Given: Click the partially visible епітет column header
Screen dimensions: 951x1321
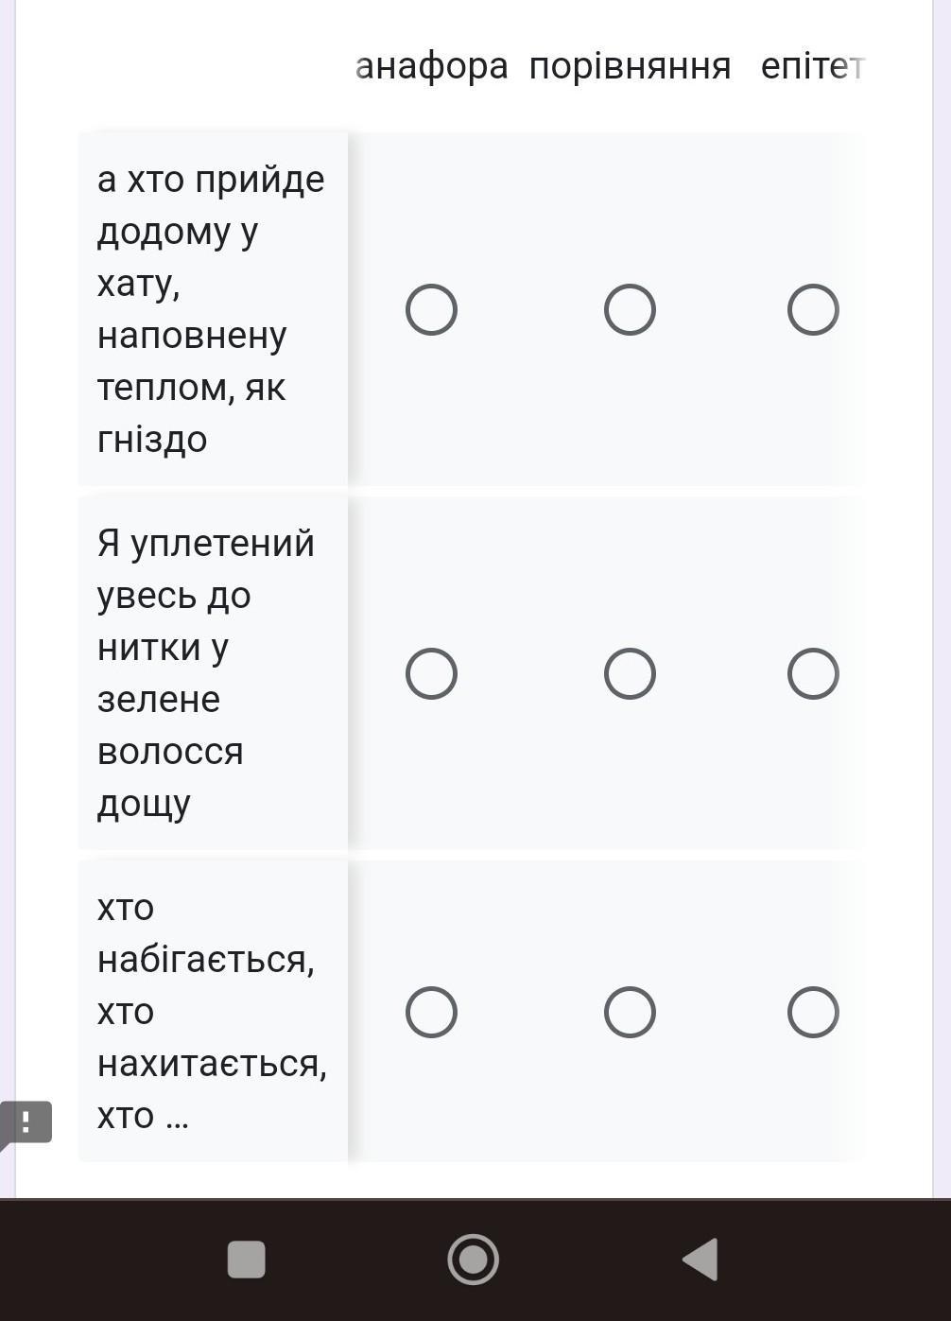Looking at the screenshot, I should point(812,67).
